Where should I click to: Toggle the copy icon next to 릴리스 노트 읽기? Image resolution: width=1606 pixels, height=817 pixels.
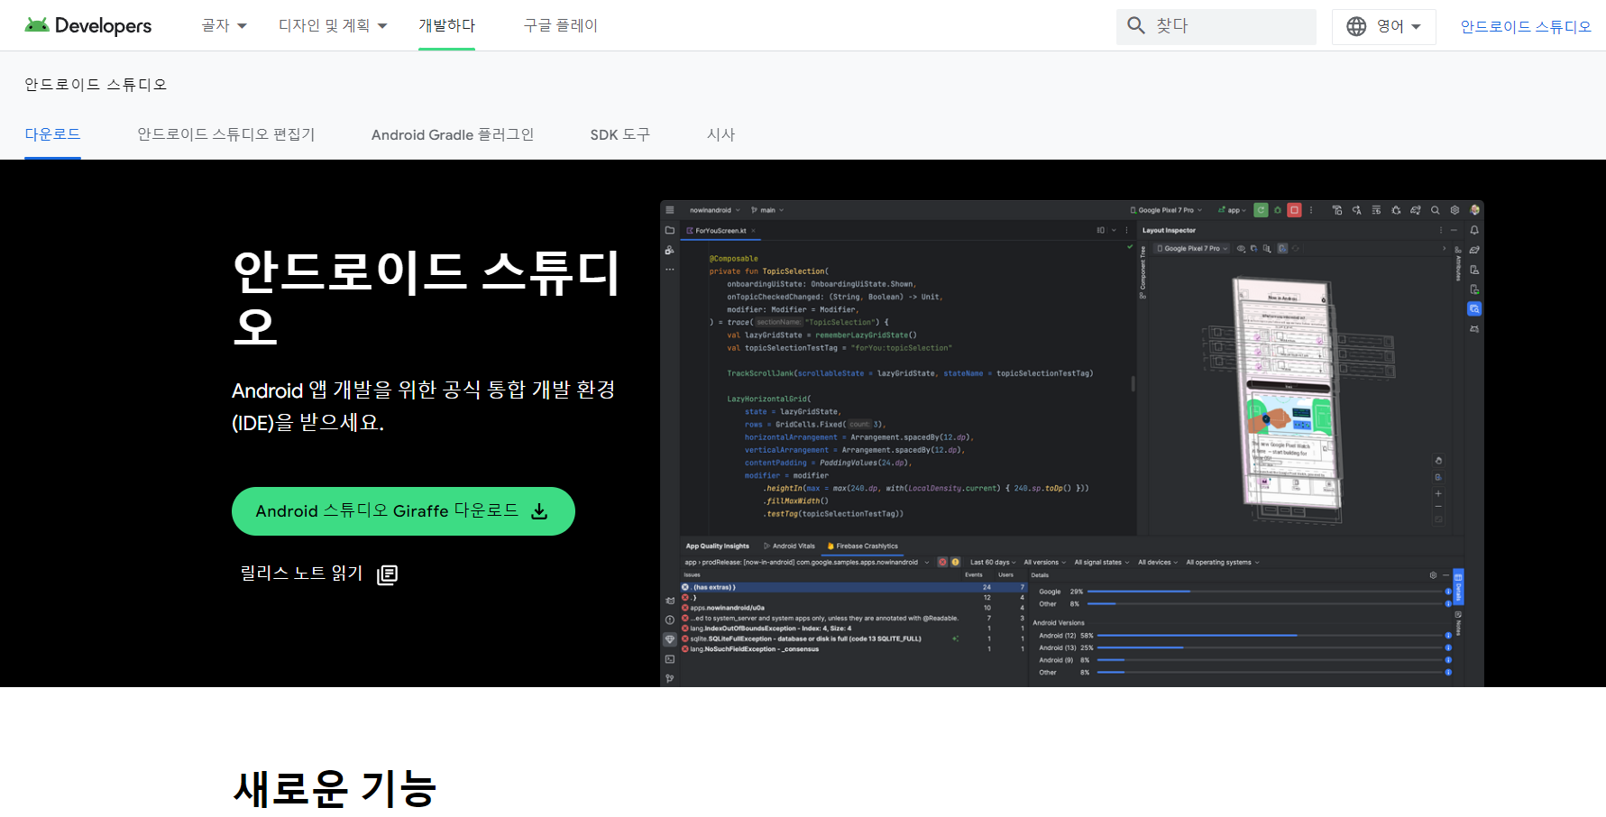click(387, 574)
